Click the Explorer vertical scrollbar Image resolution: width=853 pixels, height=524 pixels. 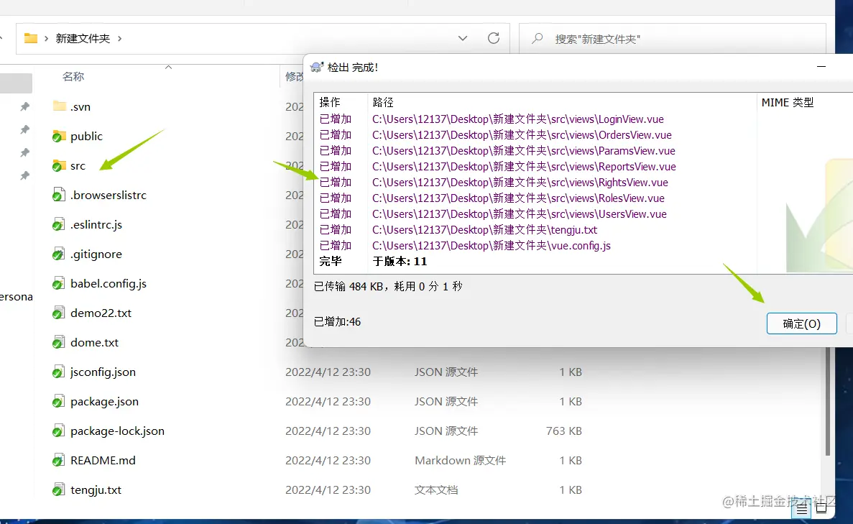[x=827, y=402]
